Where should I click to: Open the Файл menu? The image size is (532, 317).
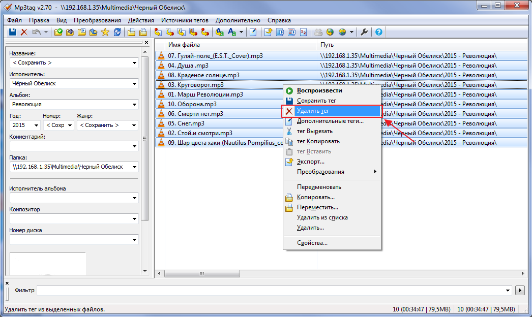coord(14,20)
